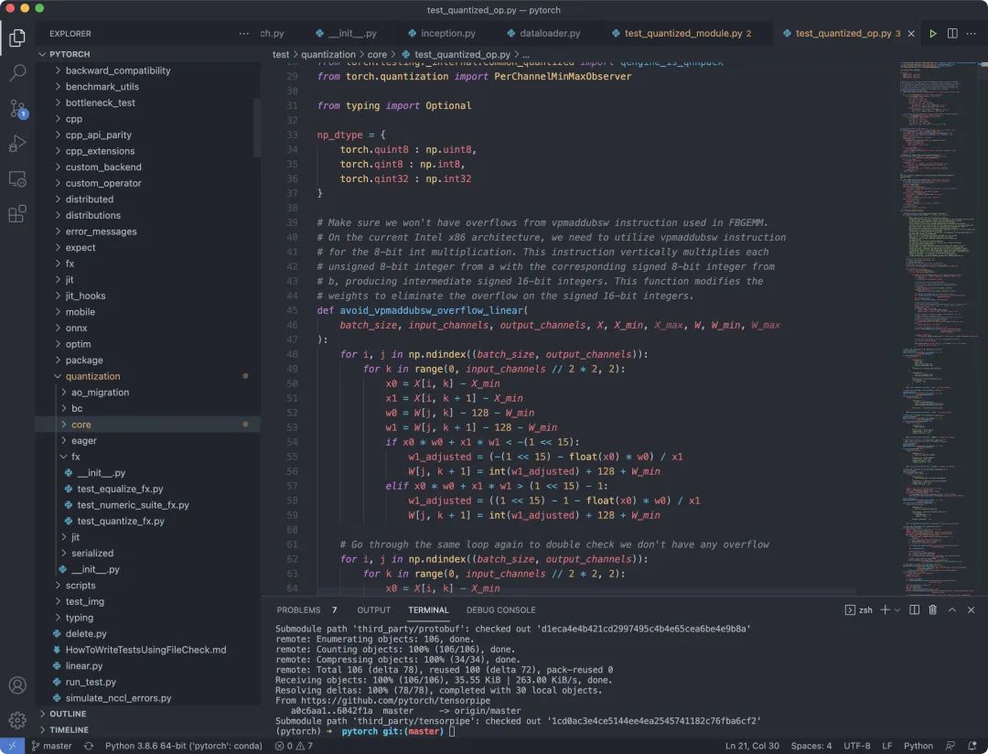This screenshot has width=988, height=754.
Task: Open Source Control view with badge
Action: click(17, 109)
